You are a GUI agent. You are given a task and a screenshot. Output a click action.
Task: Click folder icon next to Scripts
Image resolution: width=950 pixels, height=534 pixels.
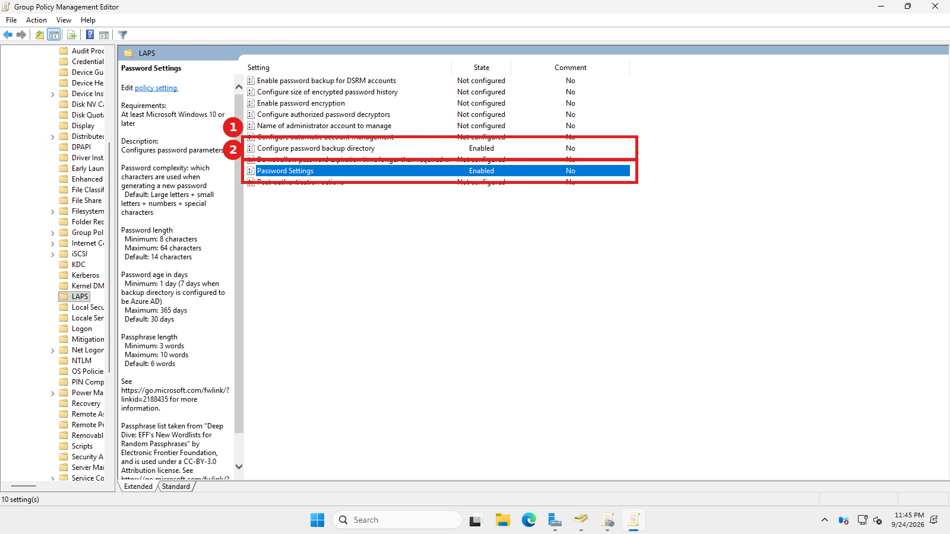click(x=64, y=446)
